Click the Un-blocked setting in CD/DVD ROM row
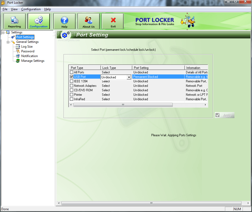This screenshot has height=212, width=252. pyautogui.click(x=141, y=90)
